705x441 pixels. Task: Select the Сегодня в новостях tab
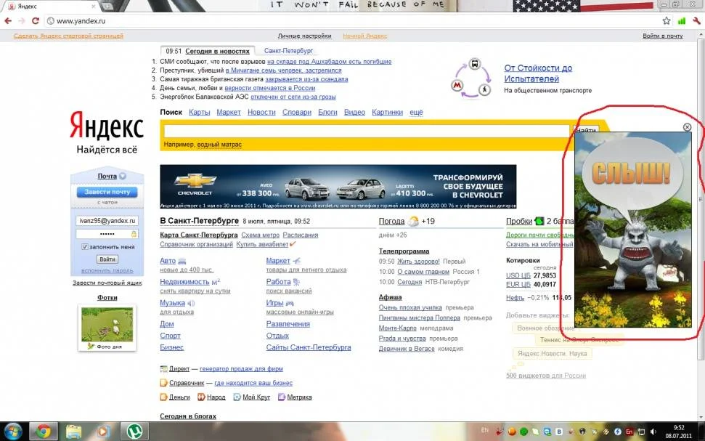(217, 52)
